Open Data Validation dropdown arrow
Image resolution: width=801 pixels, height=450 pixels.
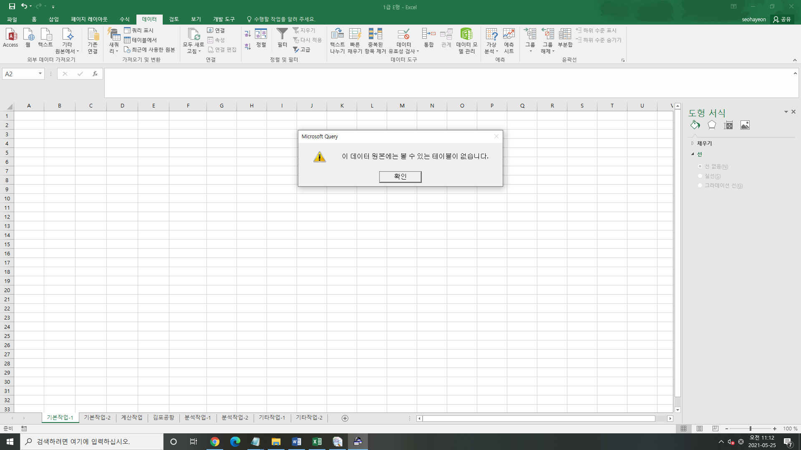[x=418, y=51]
